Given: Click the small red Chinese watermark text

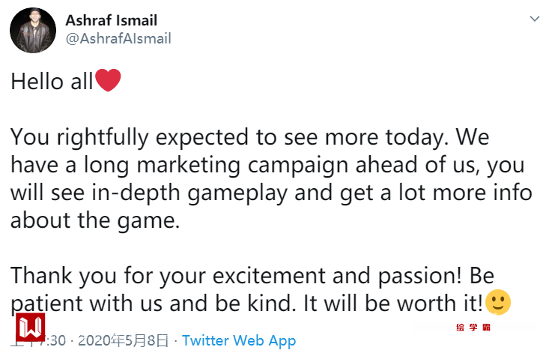Looking at the screenshot, I should click(473, 328).
